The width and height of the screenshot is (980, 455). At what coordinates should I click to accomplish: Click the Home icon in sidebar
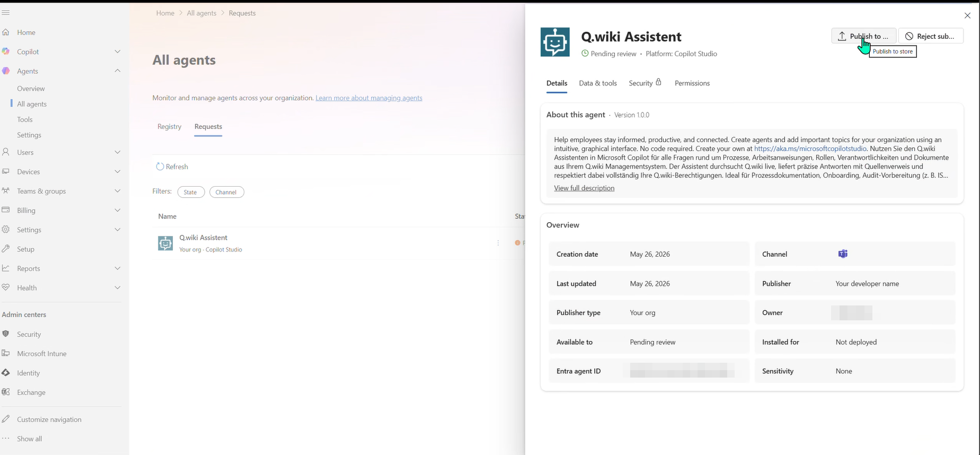pyautogui.click(x=6, y=32)
